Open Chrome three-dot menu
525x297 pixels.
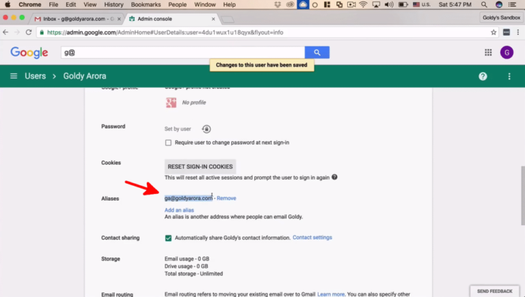tap(517, 32)
